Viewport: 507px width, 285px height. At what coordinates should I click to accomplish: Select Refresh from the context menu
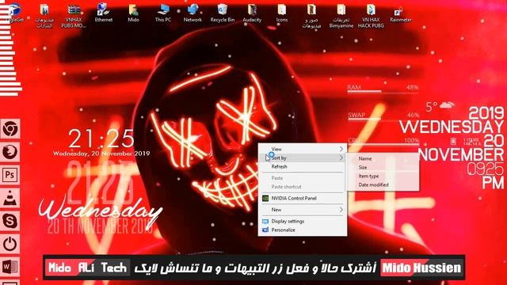(x=303, y=166)
